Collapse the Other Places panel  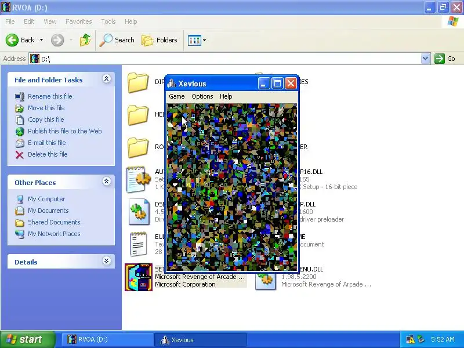point(107,181)
